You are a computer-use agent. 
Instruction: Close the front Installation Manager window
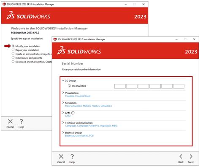click(194, 39)
